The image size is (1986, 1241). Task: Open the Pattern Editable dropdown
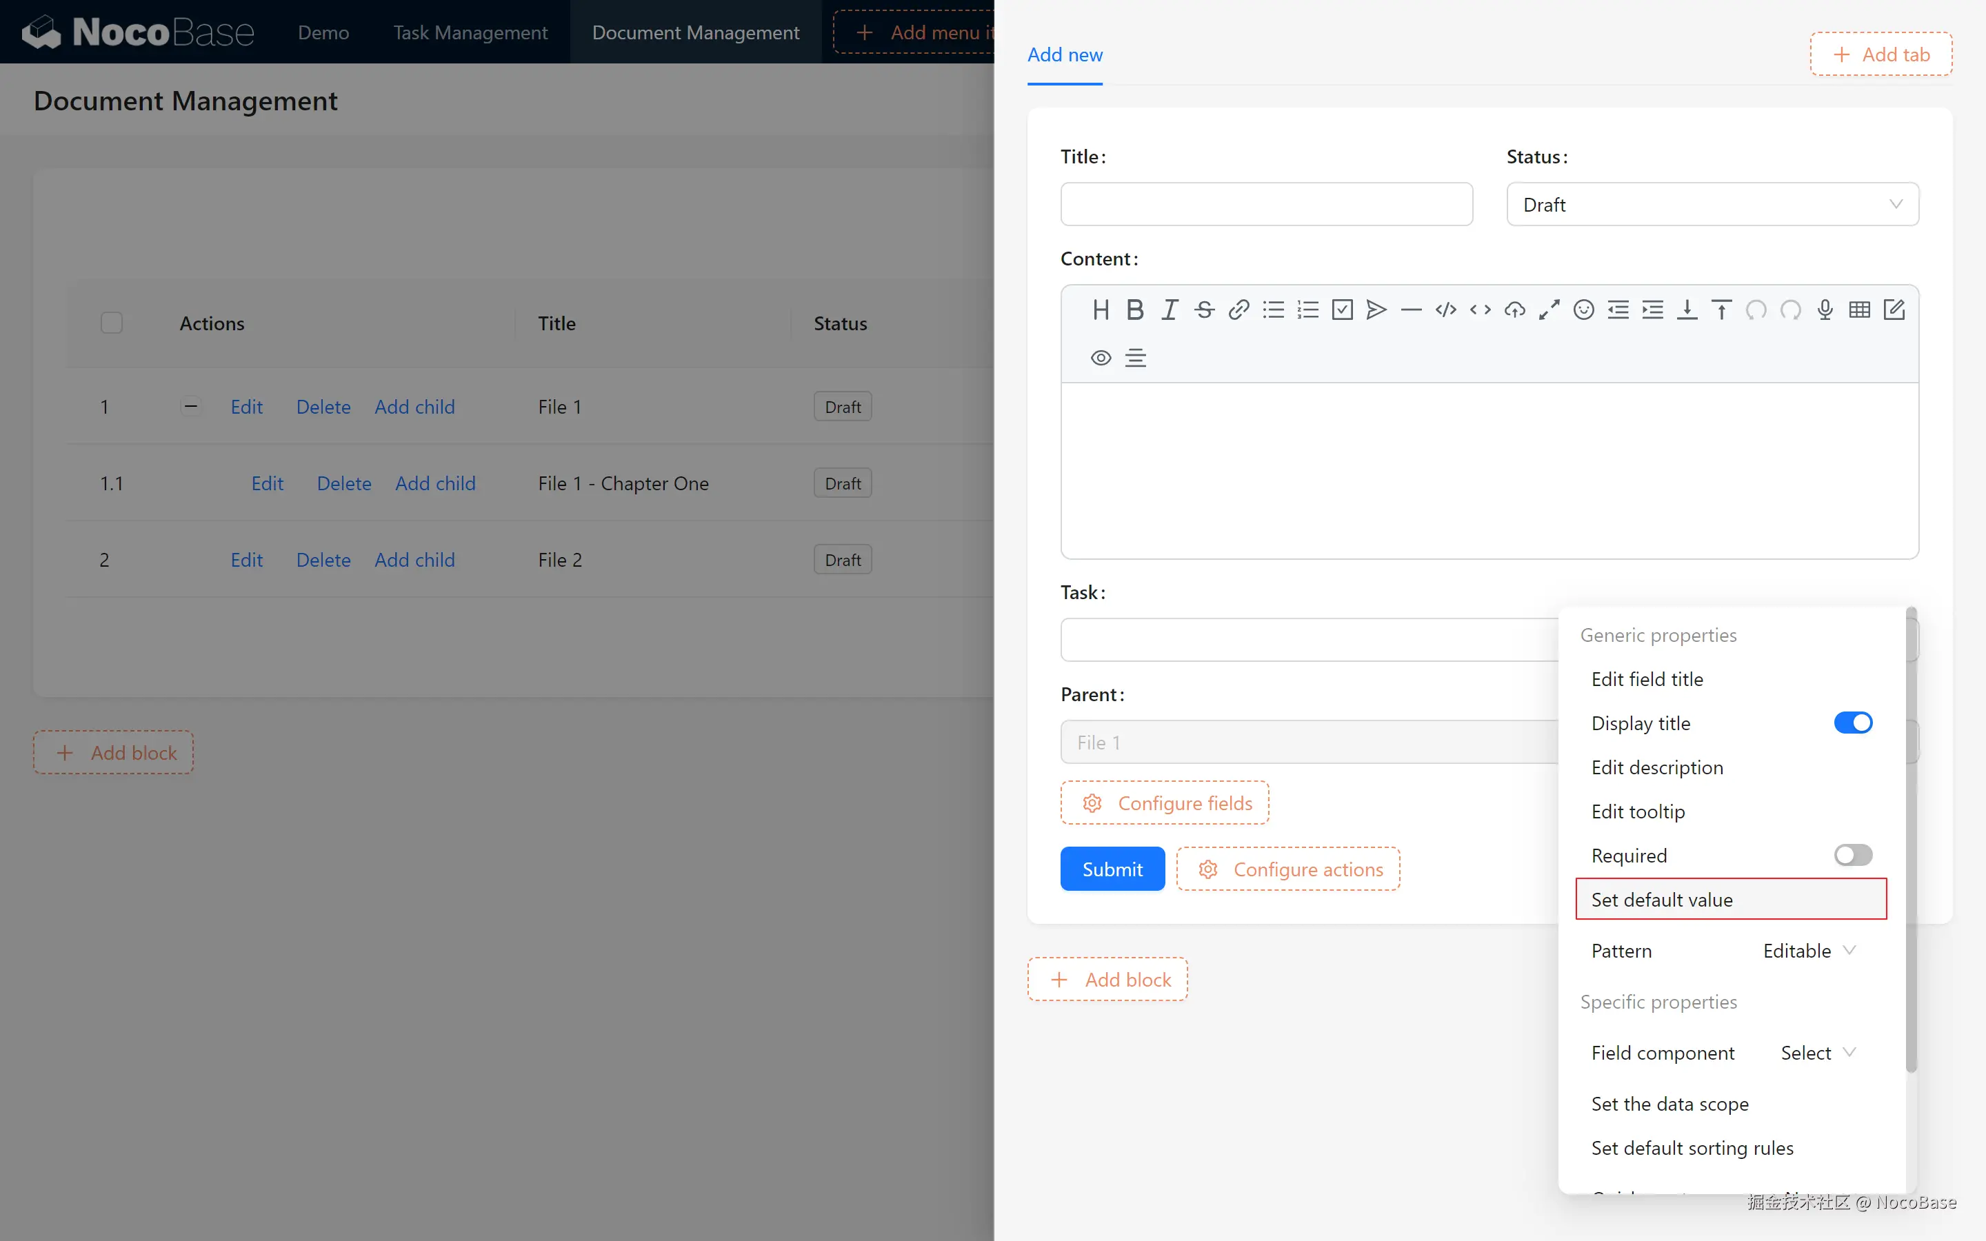point(1808,951)
